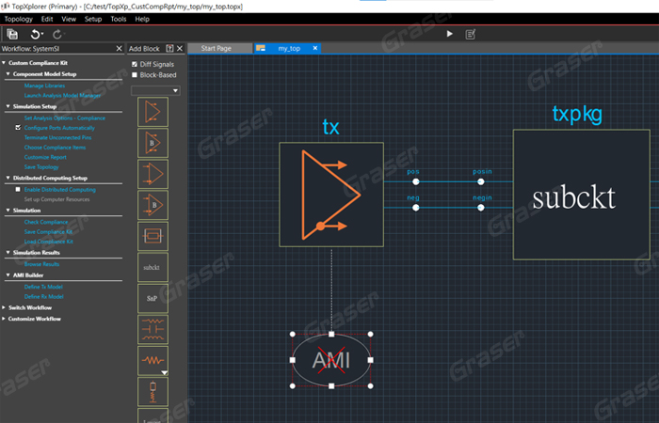Image resolution: width=659 pixels, height=423 pixels.
Task: Expand the Customize Workflow section
Action: [x=4, y=319]
